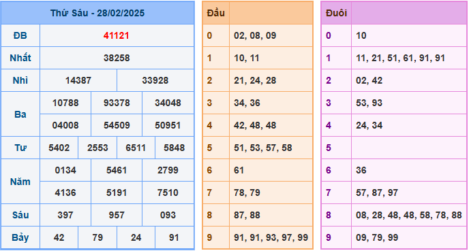Select Bảy prize number 24

(136, 237)
